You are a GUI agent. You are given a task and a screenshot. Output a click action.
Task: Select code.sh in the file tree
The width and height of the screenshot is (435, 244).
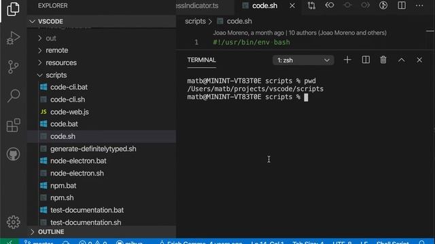pos(101,136)
